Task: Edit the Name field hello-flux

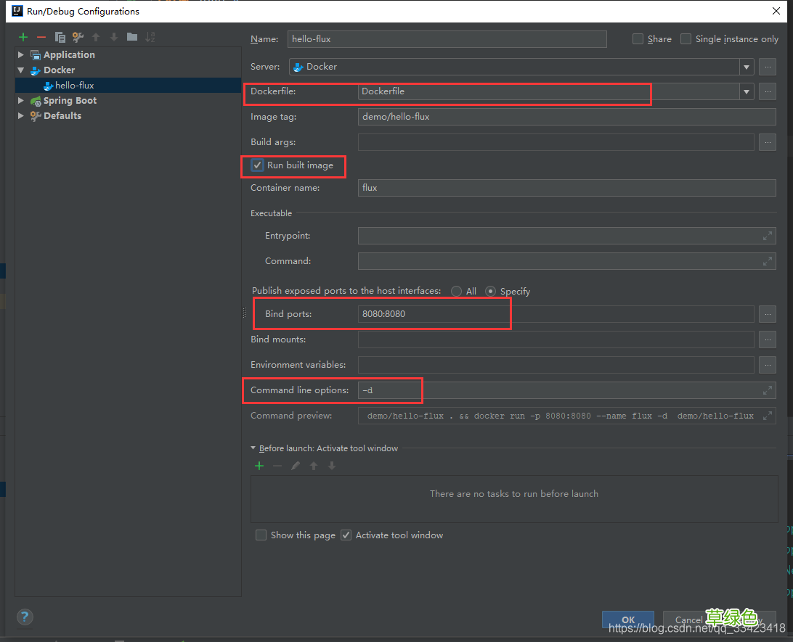Action: click(447, 39)
